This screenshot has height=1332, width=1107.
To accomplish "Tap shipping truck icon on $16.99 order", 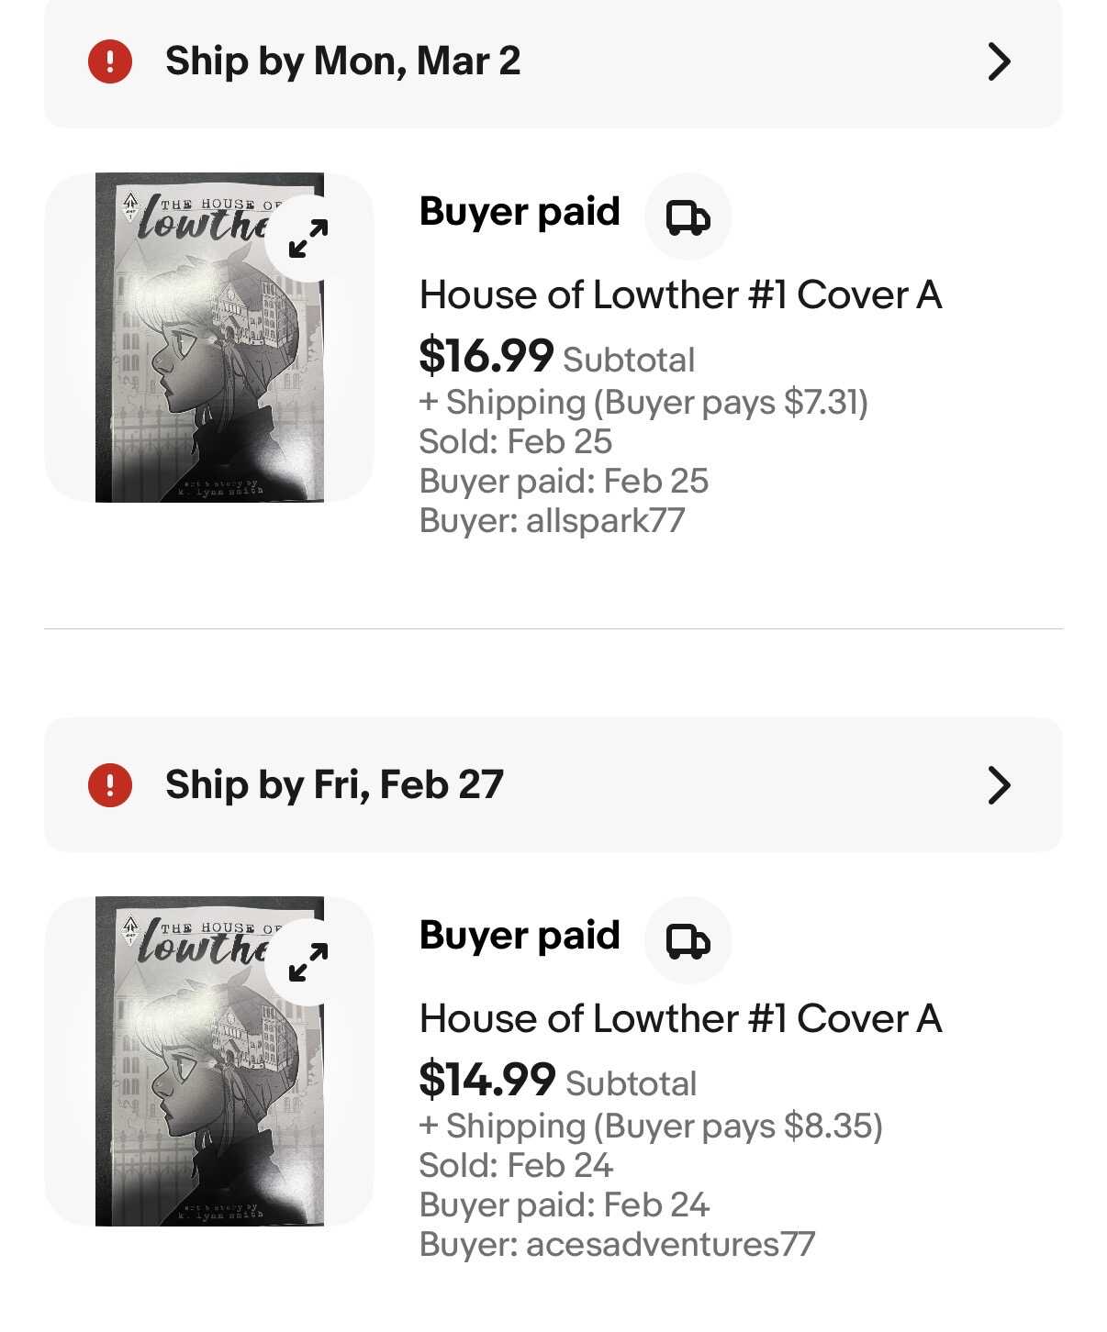I will (x=688, y=217).
